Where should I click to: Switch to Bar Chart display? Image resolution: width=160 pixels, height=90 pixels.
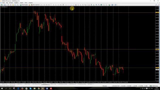point(89,5)
